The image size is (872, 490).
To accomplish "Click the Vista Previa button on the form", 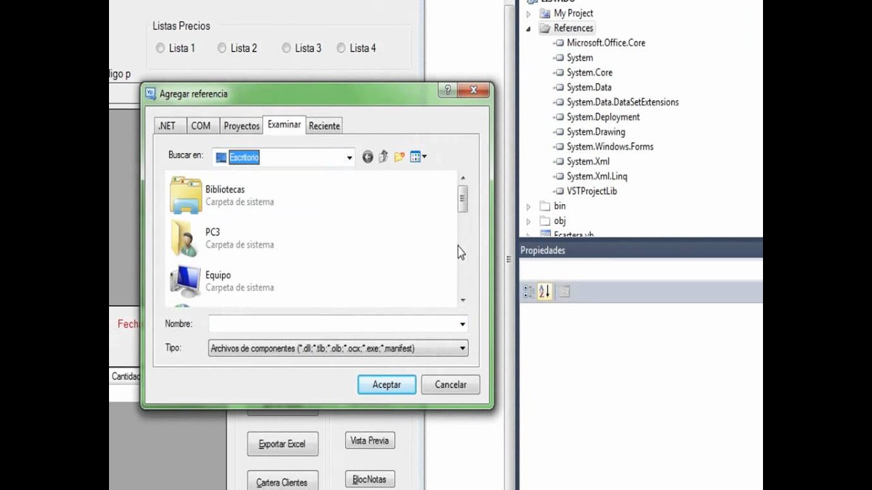I will [369, 441].
